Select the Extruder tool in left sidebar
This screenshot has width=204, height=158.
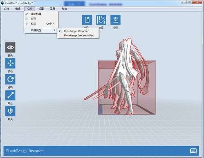pos(10,111)
